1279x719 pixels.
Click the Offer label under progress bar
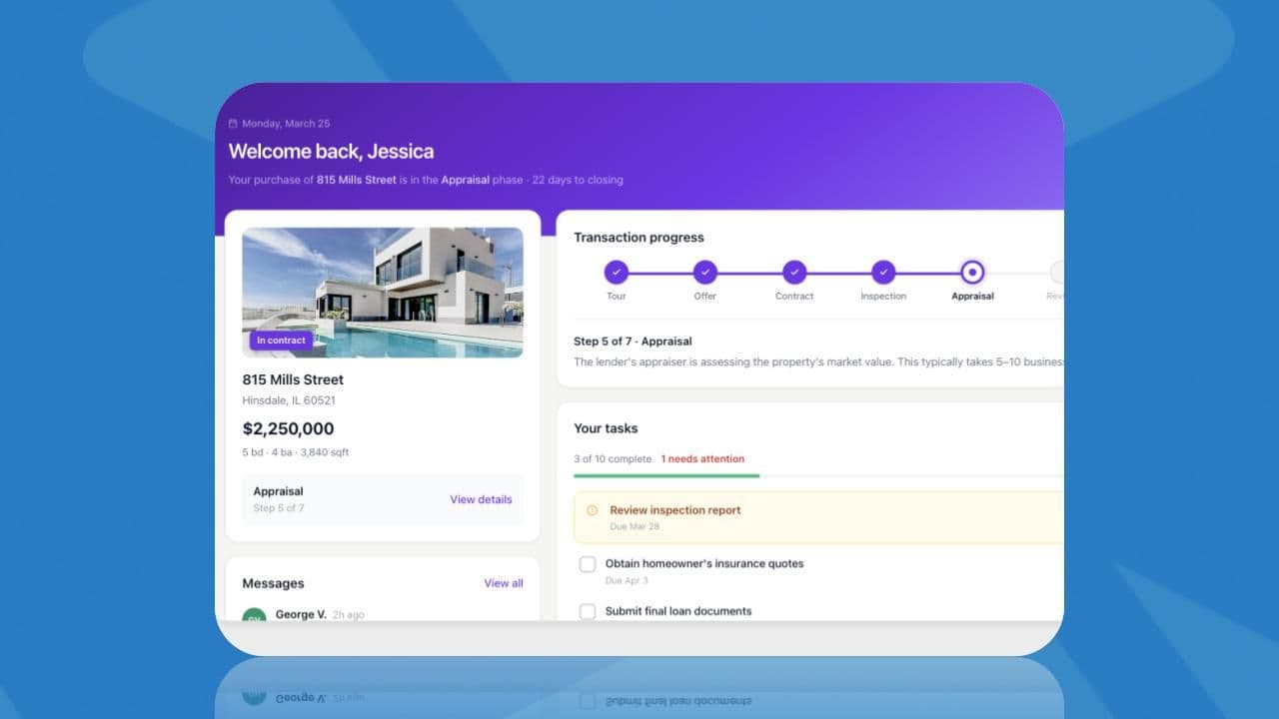pos(705,297)
